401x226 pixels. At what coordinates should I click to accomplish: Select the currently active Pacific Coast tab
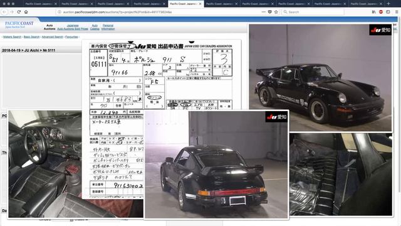pos(186,4)
